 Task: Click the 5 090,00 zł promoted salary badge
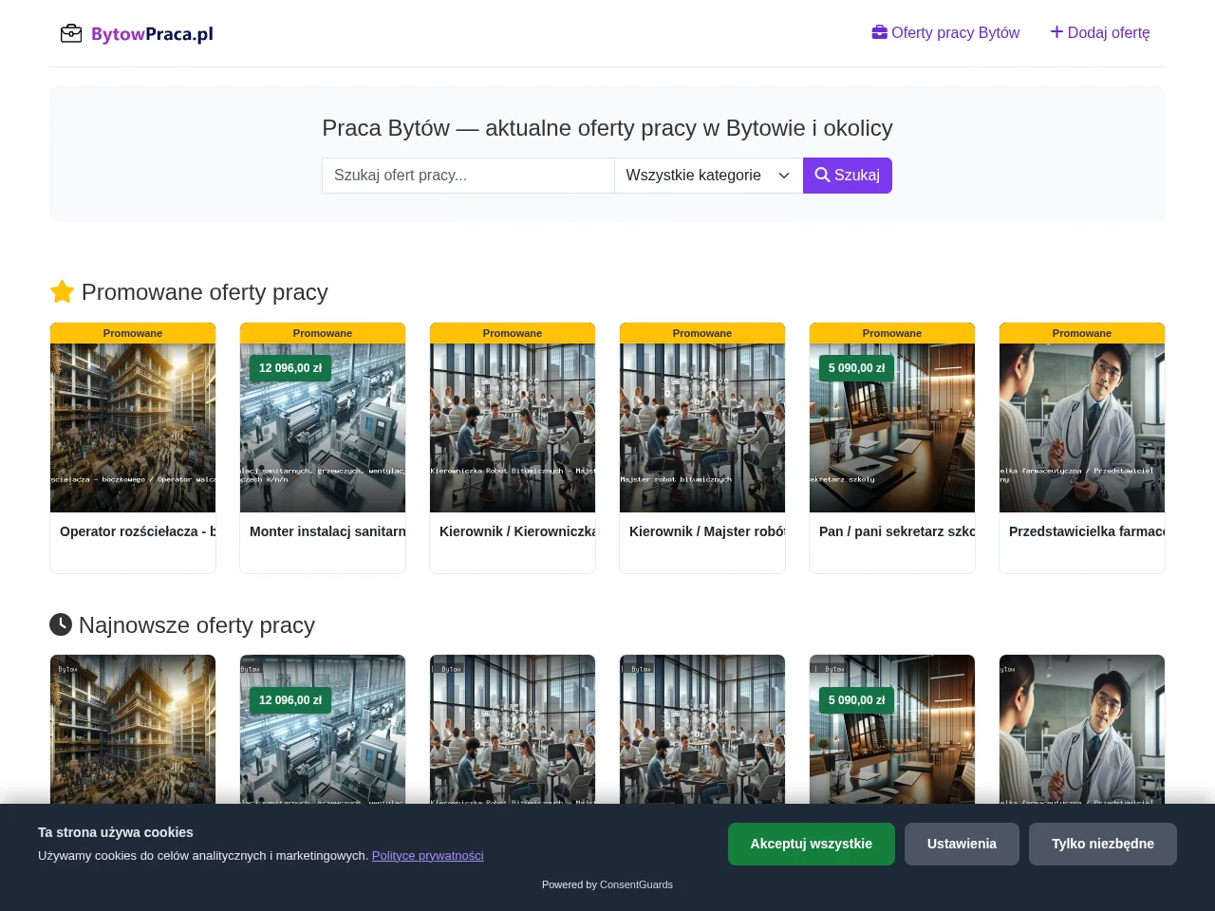(856, 368)
